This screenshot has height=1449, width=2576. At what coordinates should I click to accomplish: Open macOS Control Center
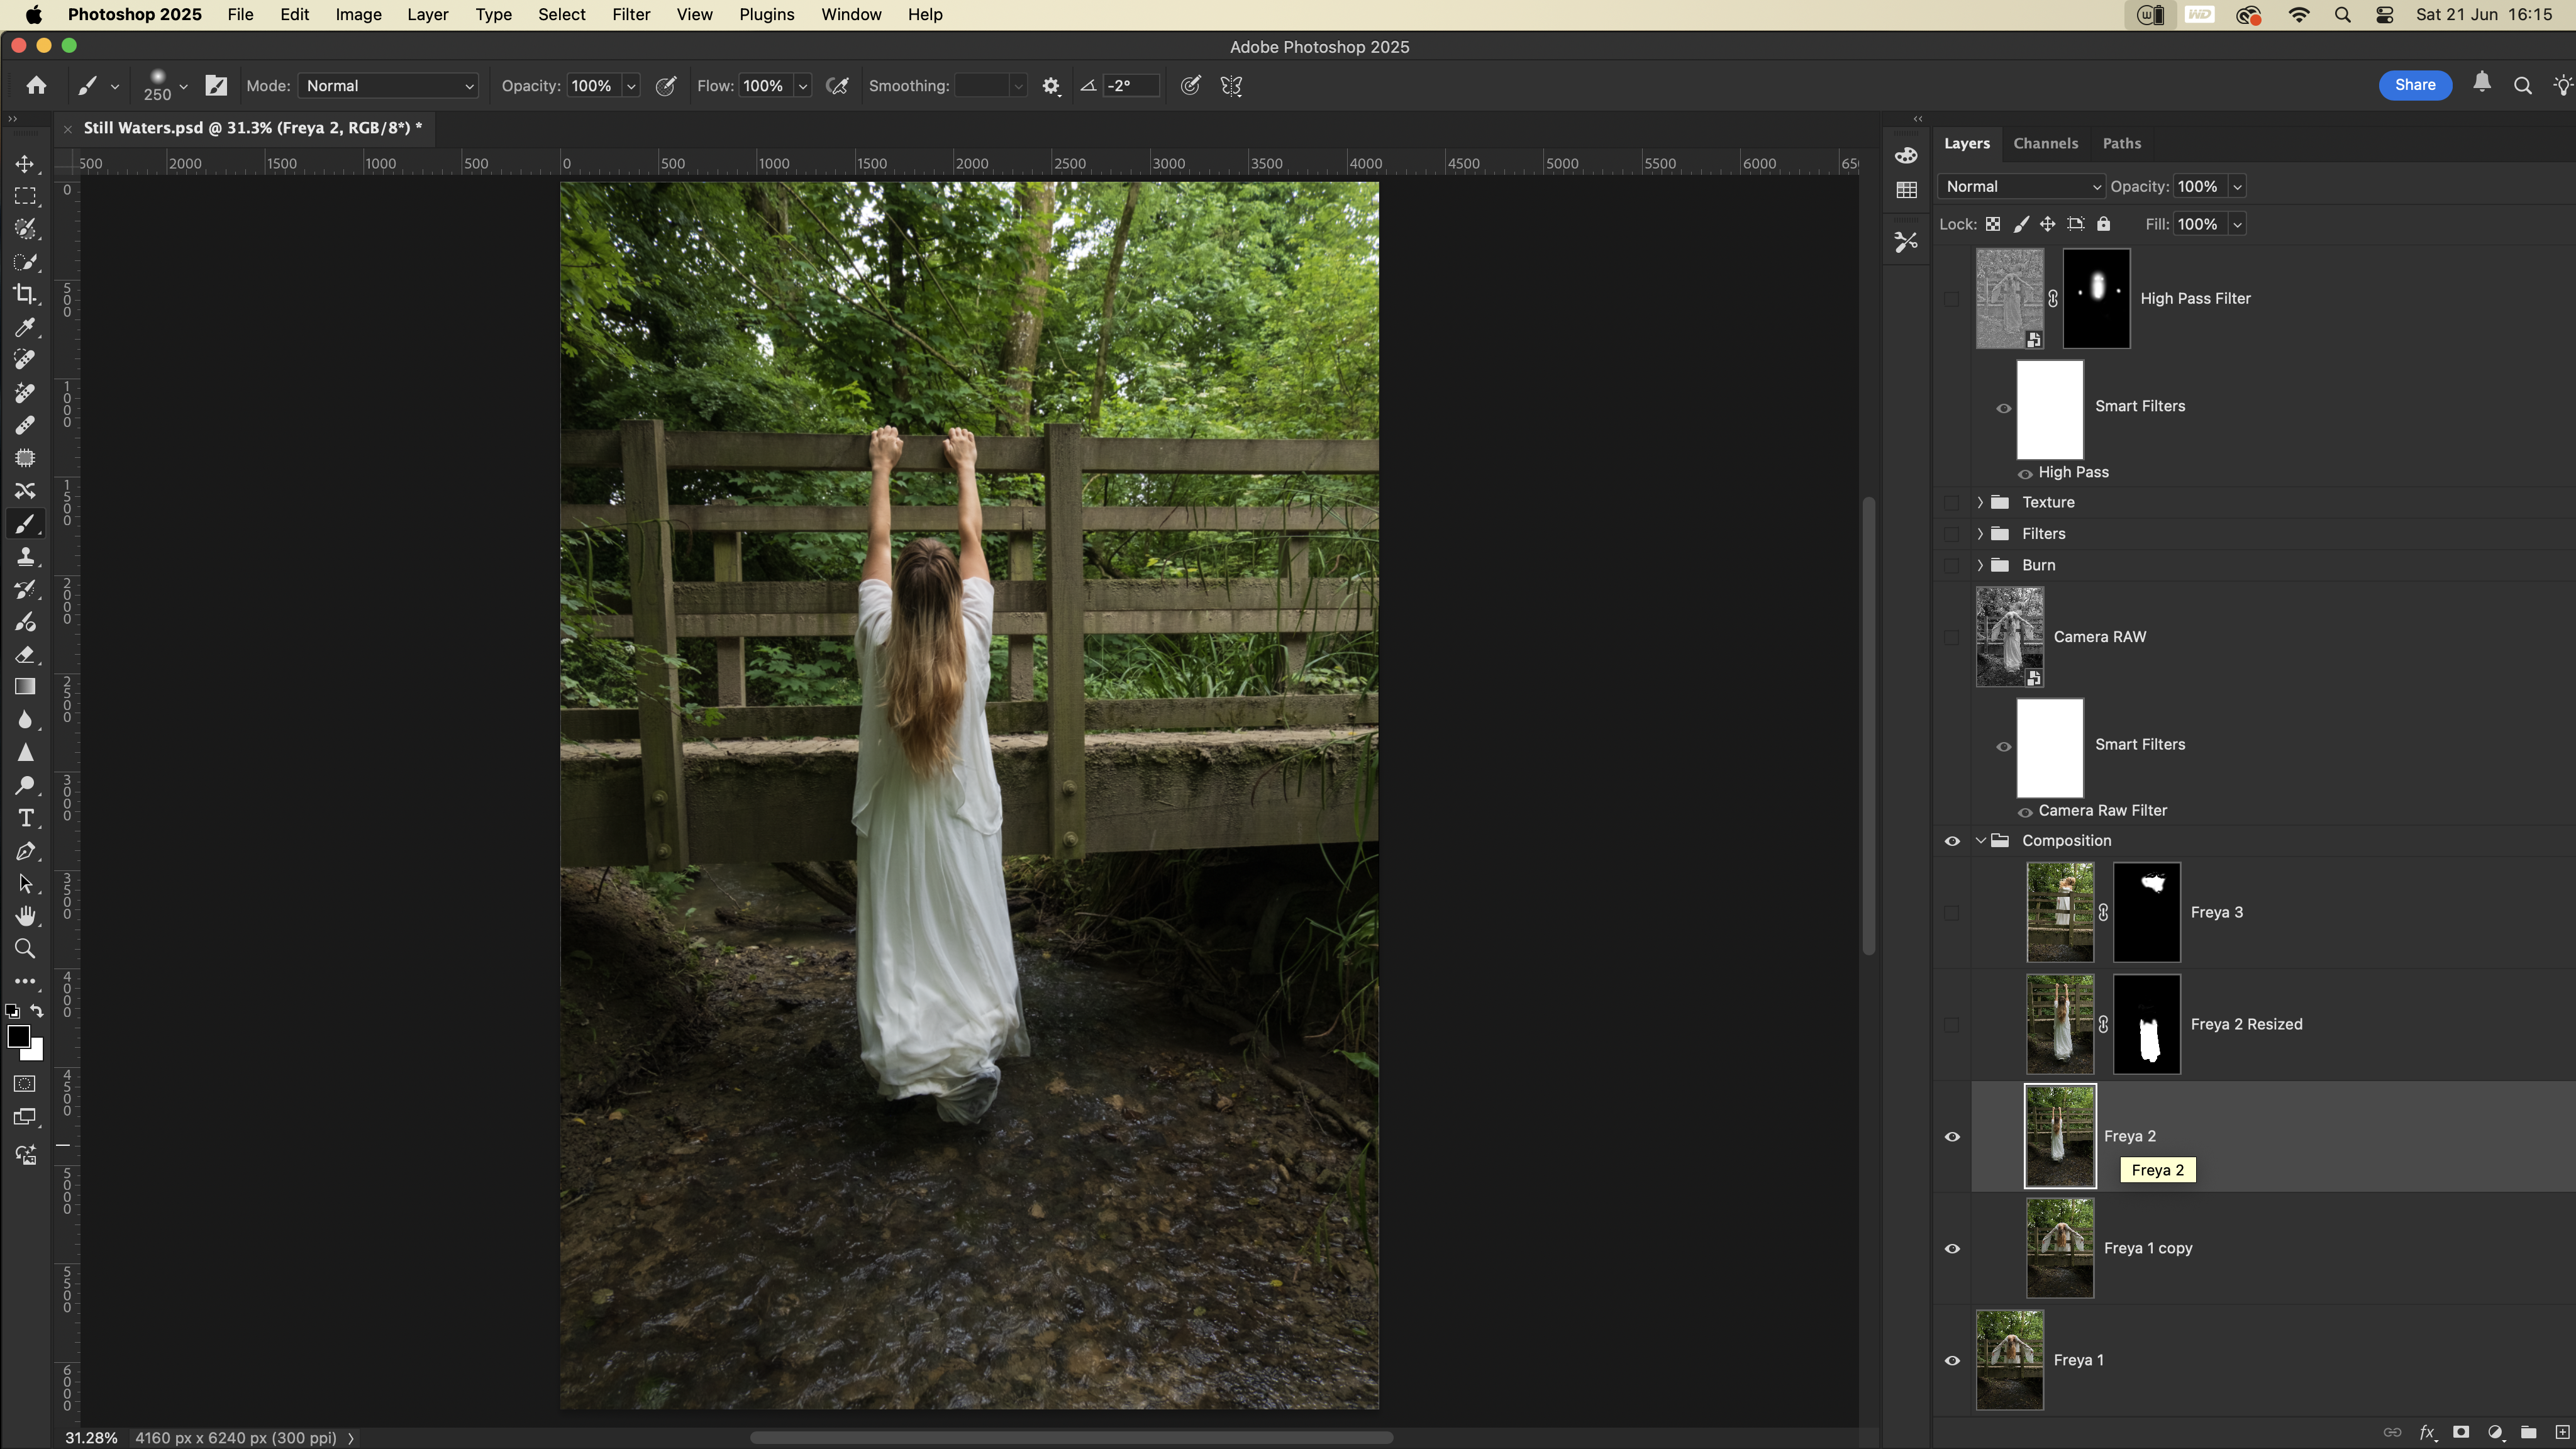(2385, 15)
